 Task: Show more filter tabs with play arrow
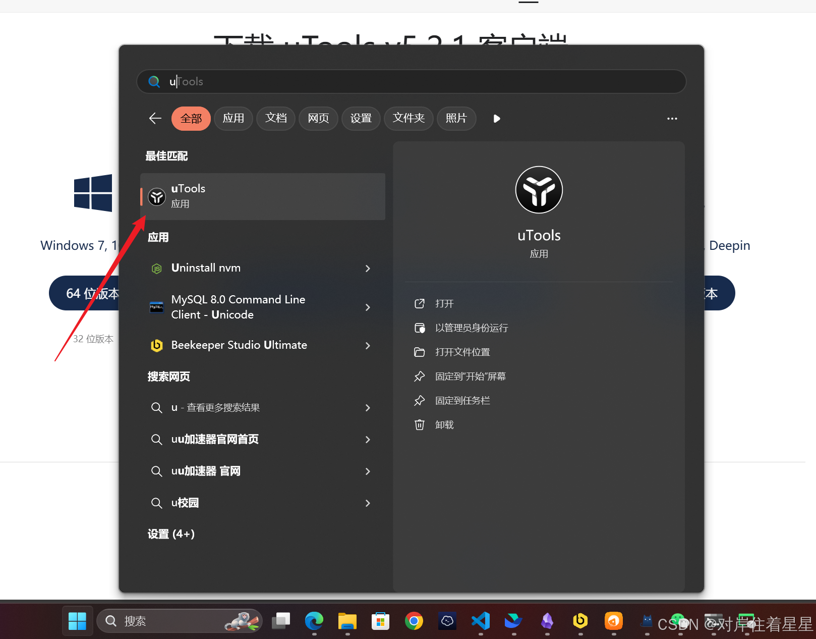(497, 119)
